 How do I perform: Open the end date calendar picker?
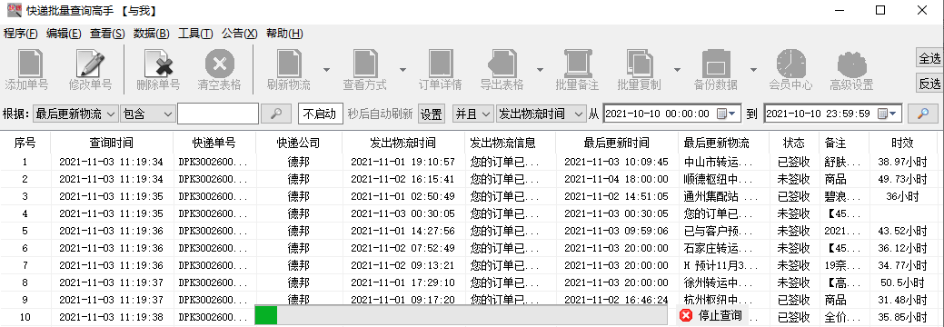click(888, 114)
